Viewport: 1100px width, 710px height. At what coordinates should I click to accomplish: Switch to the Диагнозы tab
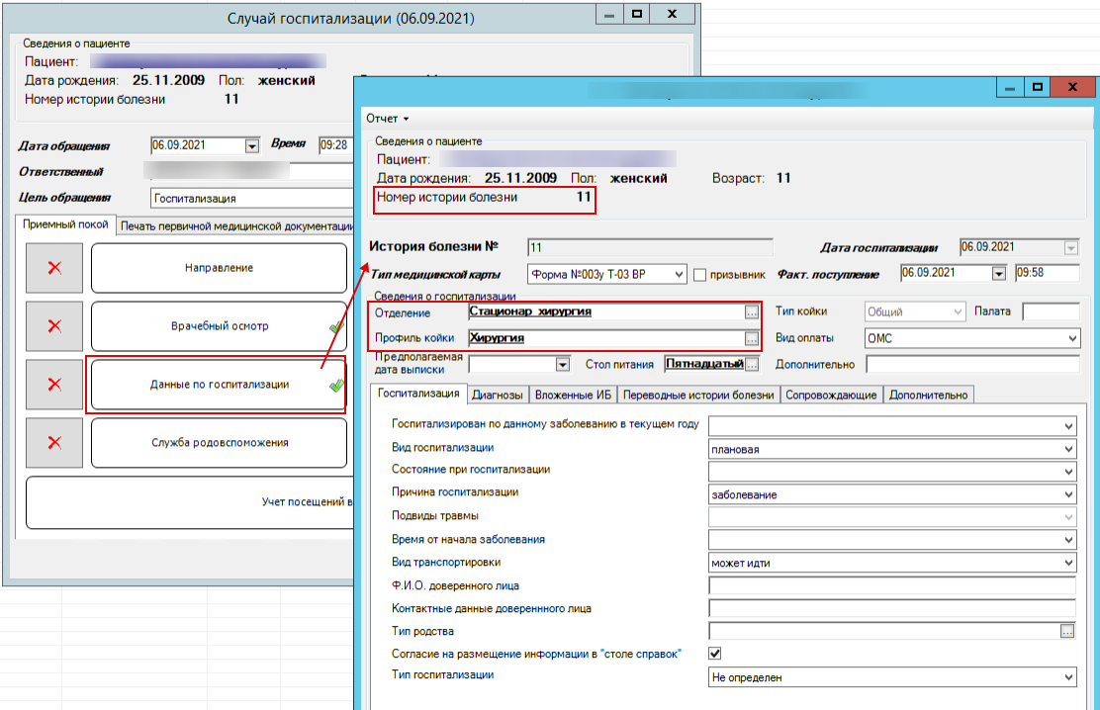pos(498,395)
